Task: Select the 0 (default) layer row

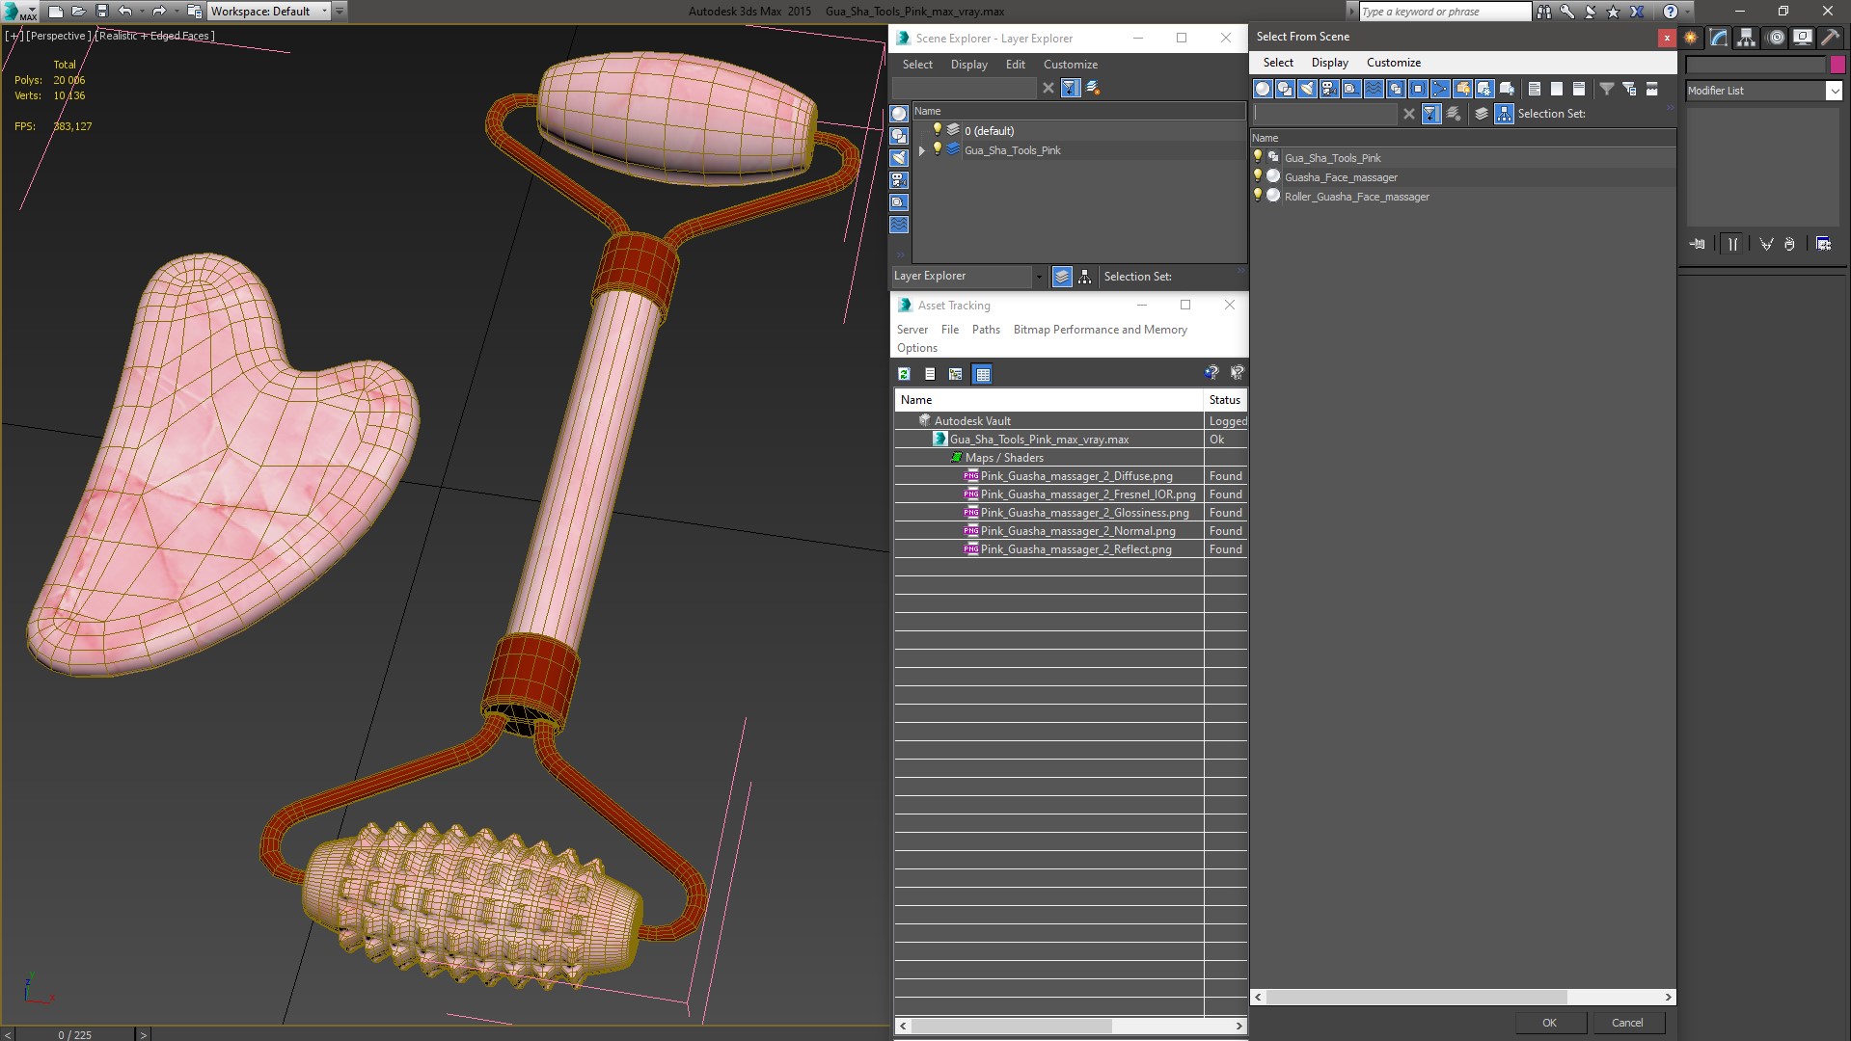Action: click(x=1079, y=131)
